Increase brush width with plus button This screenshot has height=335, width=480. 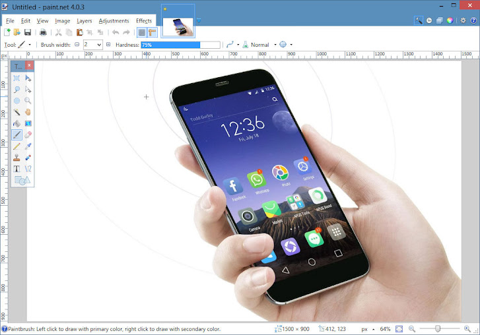[108, 45]
